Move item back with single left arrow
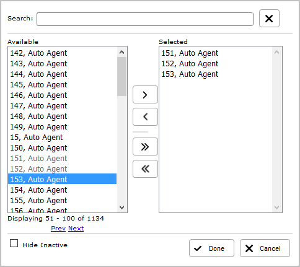This screenshot has height=267, width=300. coord(145,116)
